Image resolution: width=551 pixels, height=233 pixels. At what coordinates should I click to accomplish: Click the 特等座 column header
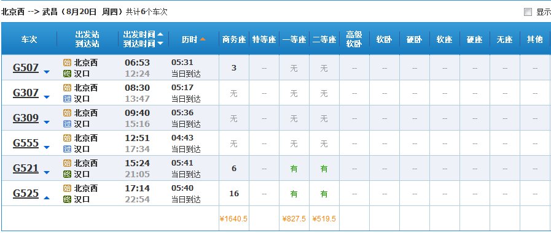coord(264,40)
